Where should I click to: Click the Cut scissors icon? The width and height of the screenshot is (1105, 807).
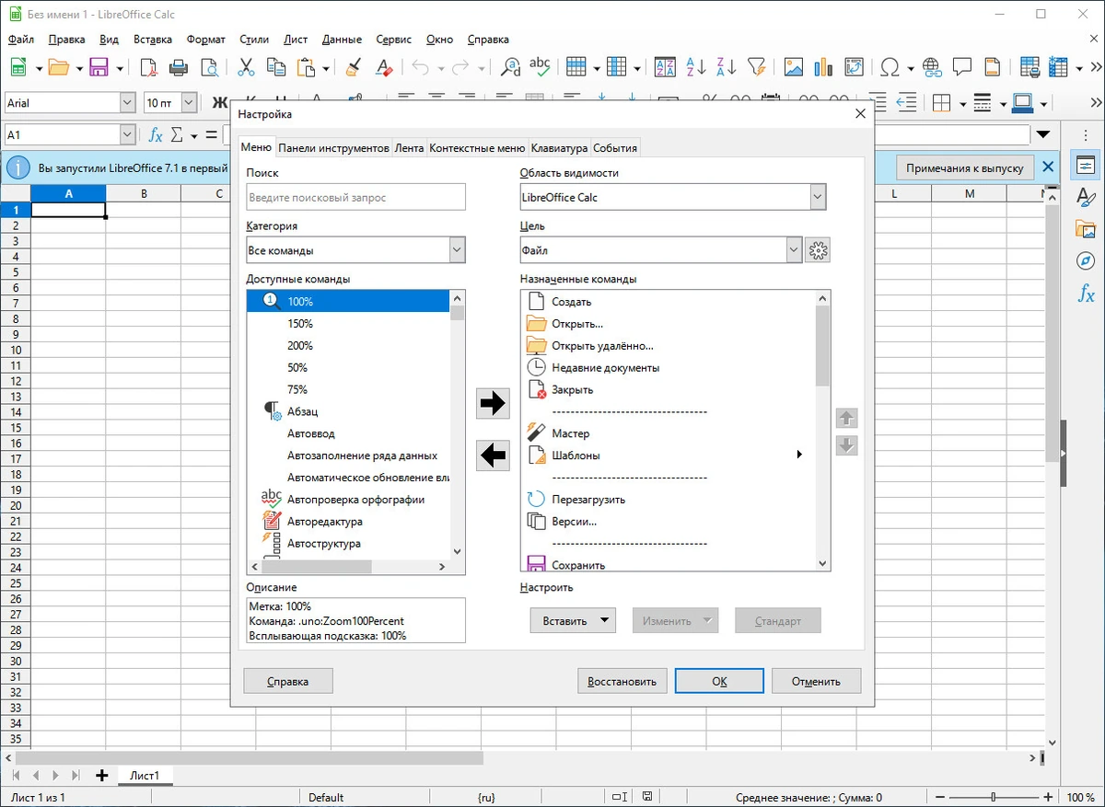246,67
